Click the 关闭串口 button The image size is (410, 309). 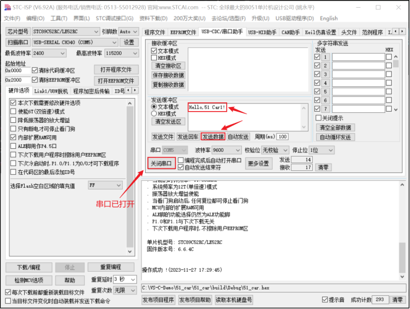click(161, 164)
